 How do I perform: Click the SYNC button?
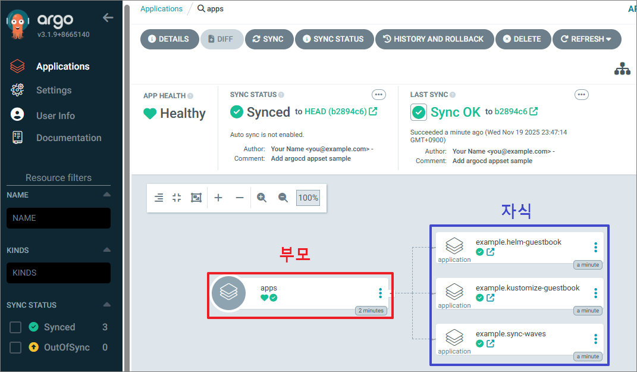(269, 39)
